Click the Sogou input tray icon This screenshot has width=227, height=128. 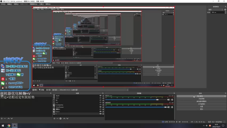tap(210, 126)
